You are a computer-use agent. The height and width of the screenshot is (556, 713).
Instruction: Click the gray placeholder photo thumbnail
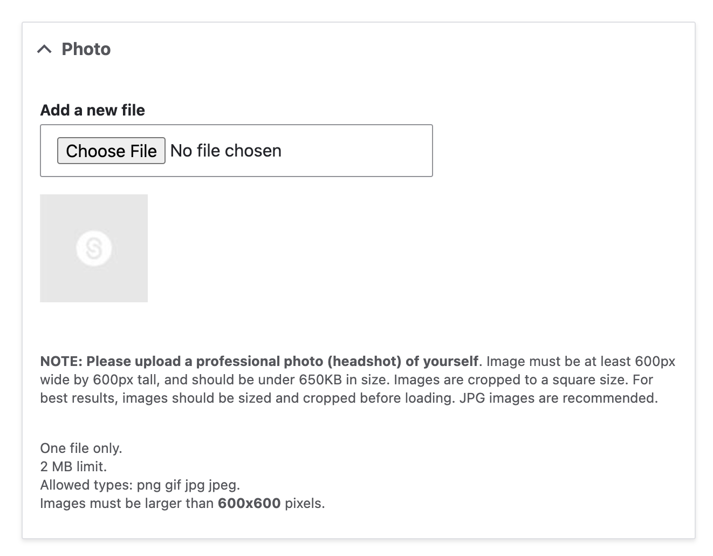pyautogui.click(x=94, y=248)
